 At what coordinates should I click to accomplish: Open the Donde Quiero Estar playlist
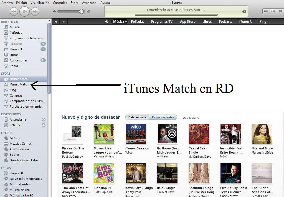click(24, 160)
